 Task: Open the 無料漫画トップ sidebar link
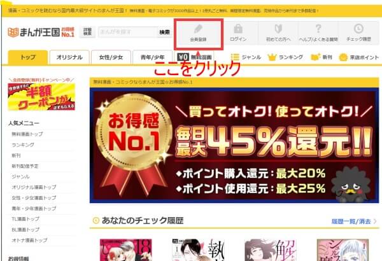(x=27, y=134)
